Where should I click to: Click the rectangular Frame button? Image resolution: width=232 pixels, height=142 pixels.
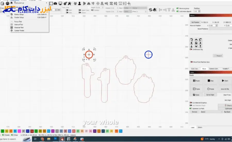click(x=196, y=89)
